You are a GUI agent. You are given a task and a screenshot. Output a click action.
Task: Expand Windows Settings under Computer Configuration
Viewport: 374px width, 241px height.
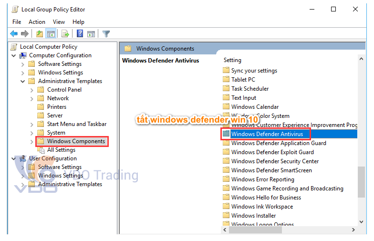23,73
